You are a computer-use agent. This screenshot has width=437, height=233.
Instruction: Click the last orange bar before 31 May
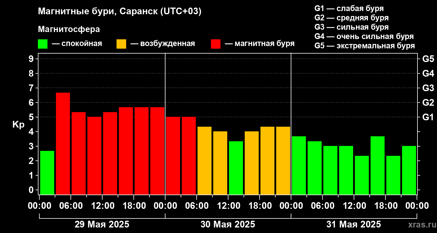(283, 160)
